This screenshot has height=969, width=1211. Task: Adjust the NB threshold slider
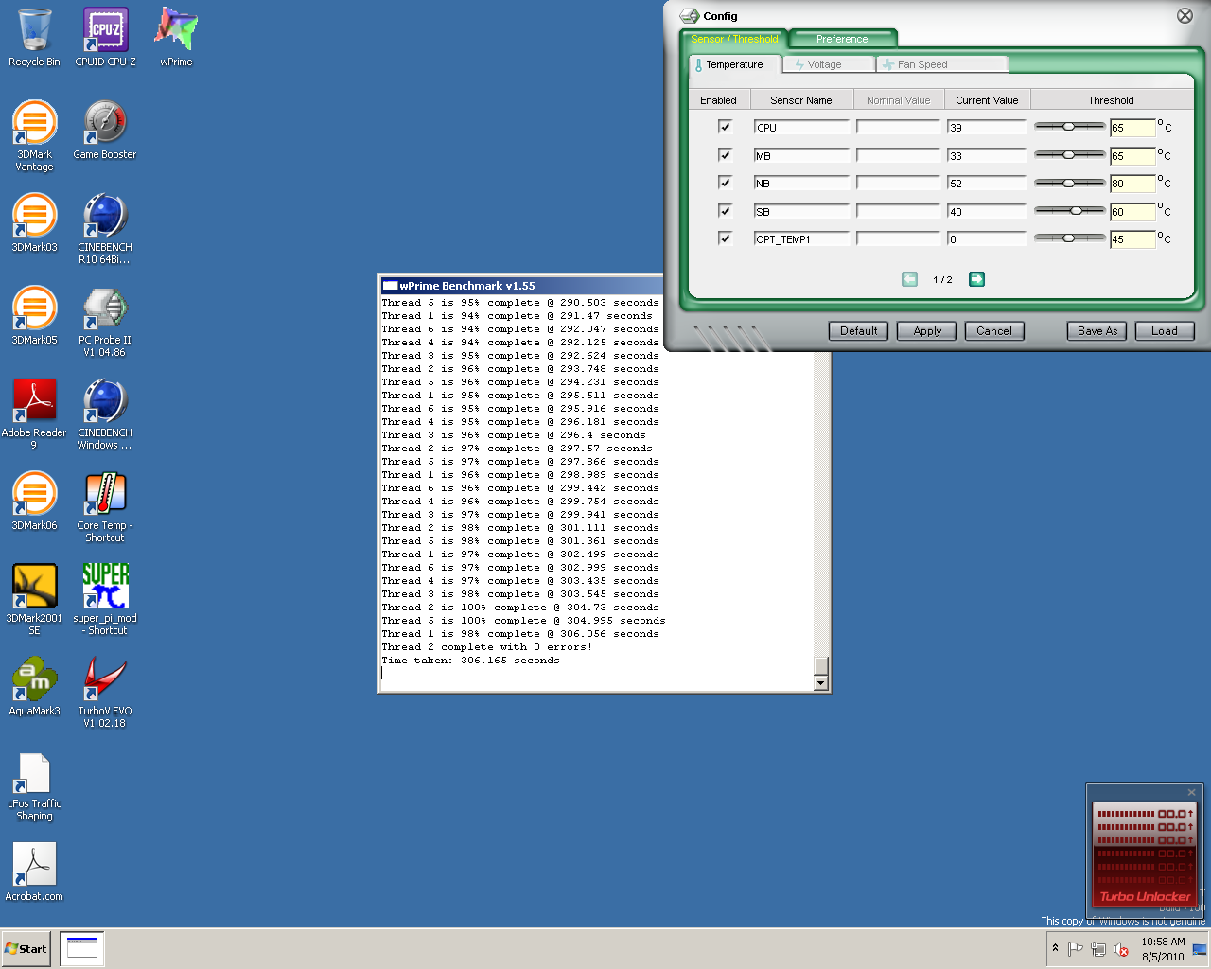click(x=1069, y=183)
